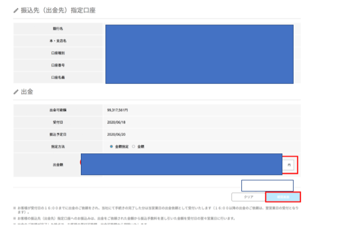This screenshot has width=358, height=233.
Task: Click the 口座種別 row label
Action: [x=58, y=53]
